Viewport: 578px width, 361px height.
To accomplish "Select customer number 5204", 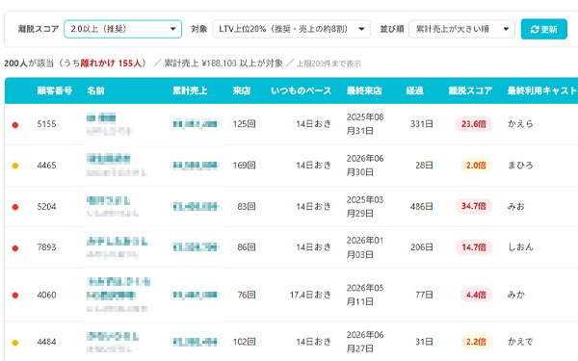I will click(46, 207).
